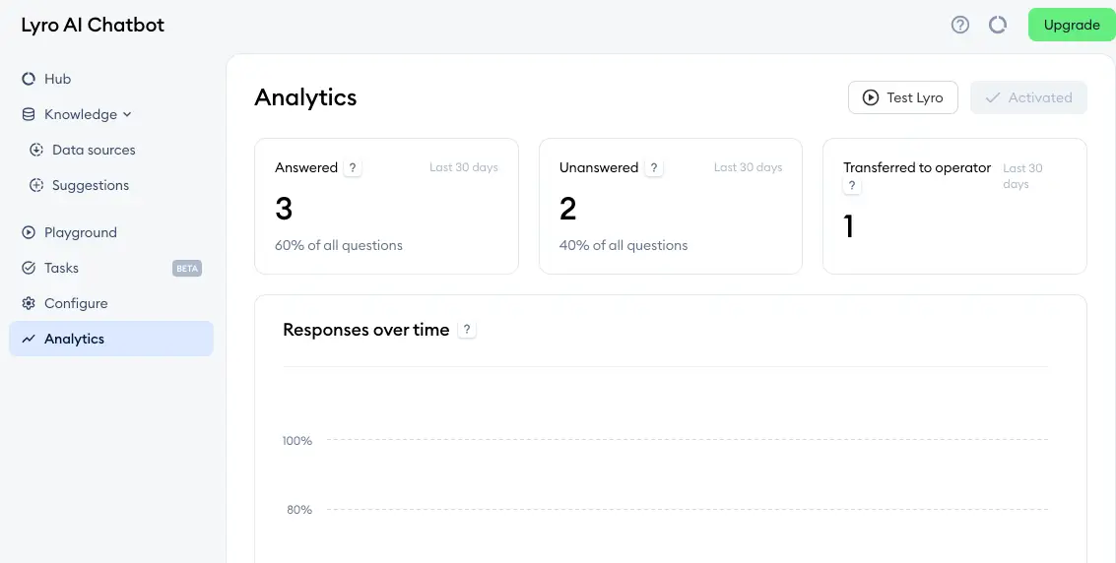Click the Knowledge database icon
Image resolution: width=1116 pixels, height=563 pixels.
click(x=29, y=114)
